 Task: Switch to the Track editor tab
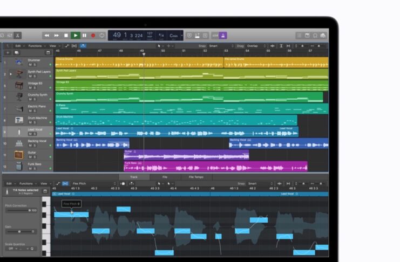click(134, 177)
